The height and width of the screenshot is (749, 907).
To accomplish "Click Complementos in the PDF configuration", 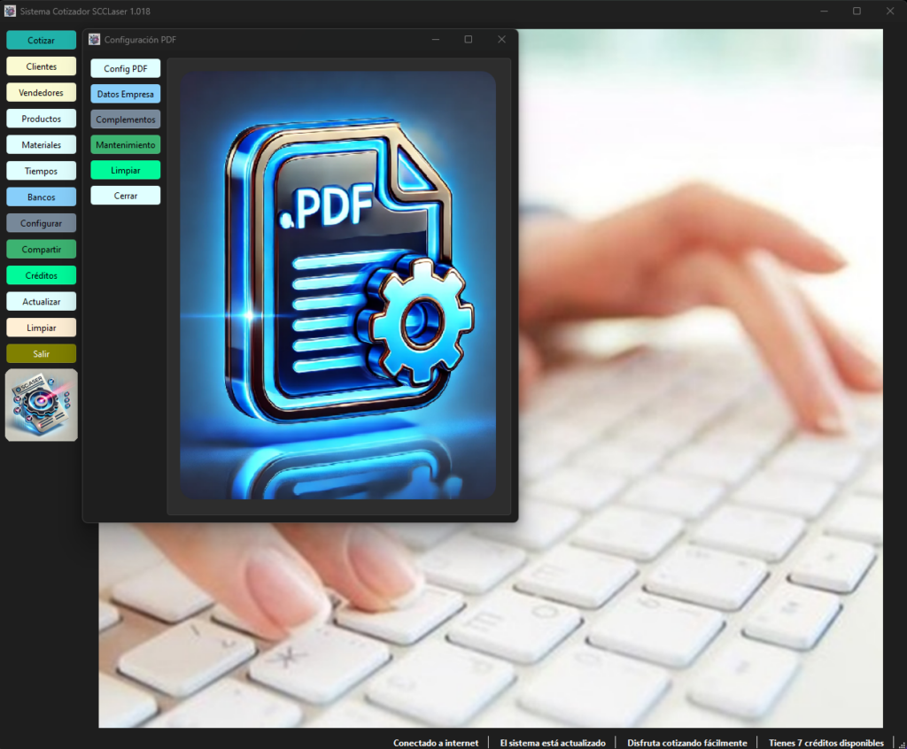I will 126,120.
